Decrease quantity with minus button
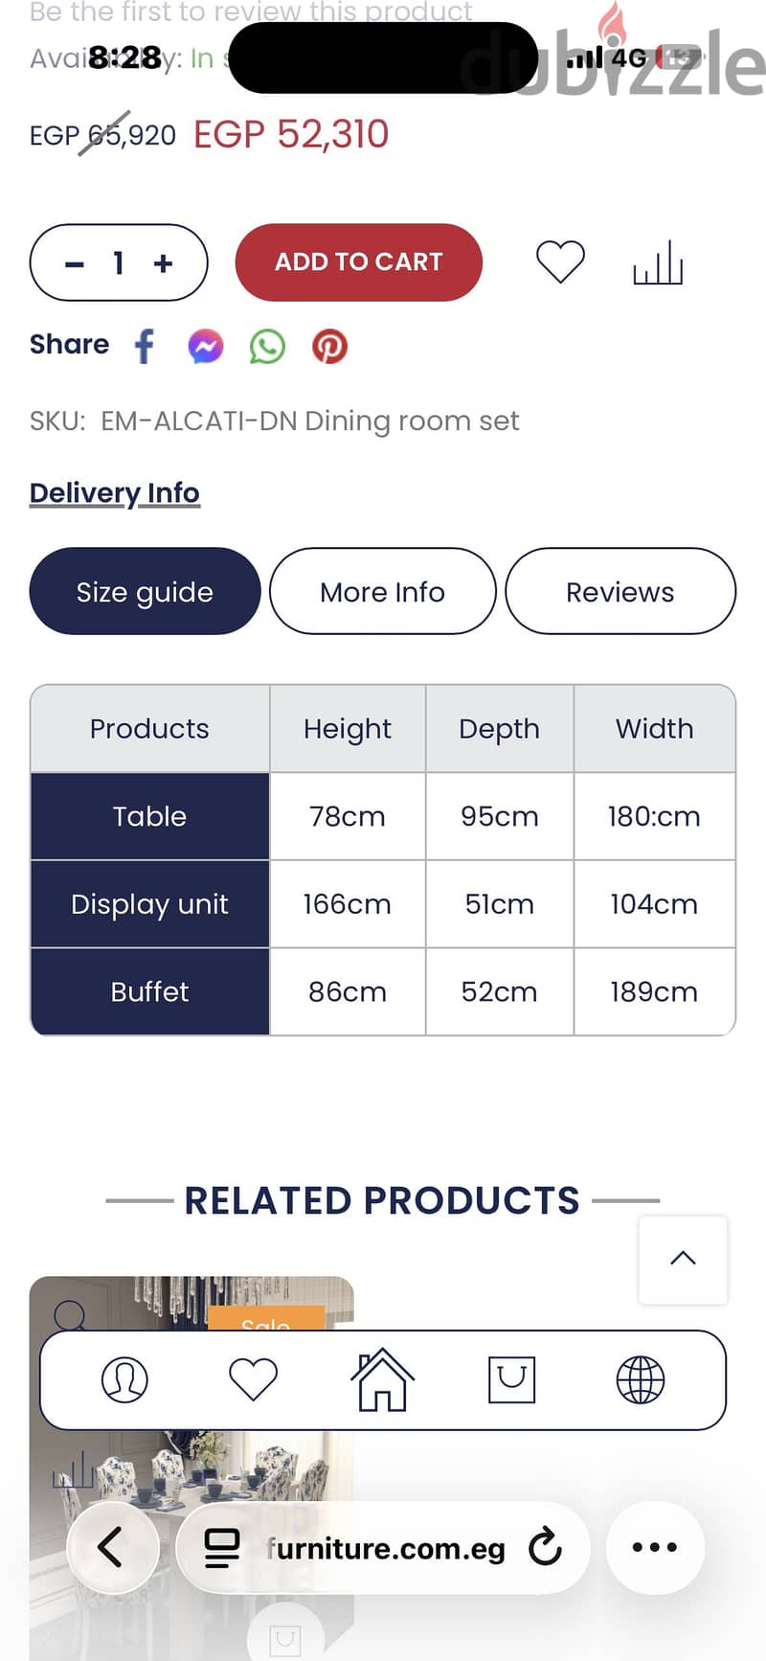Image resolution: width=766 pixels, height=1661 pixels. [x=75, y=263]
